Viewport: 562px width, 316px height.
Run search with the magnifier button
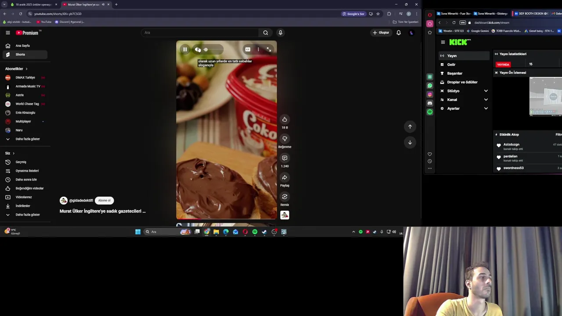pos(266,32)
